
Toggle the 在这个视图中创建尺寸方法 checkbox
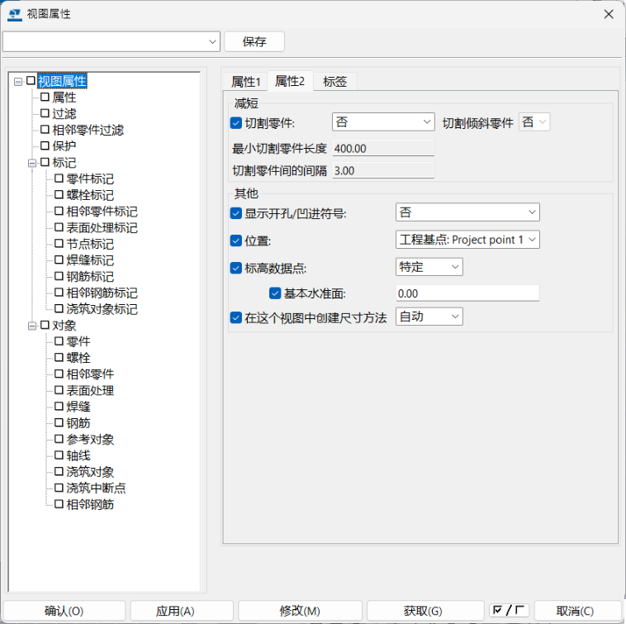(236, 318)
